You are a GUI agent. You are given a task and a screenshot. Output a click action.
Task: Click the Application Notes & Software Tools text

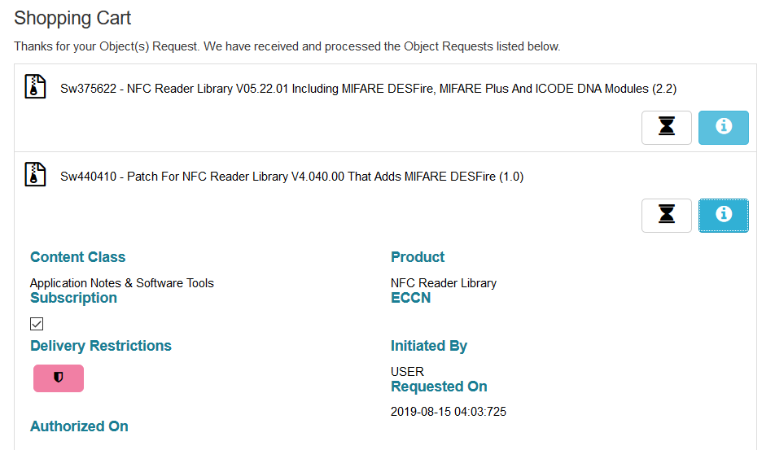point(122,283)
